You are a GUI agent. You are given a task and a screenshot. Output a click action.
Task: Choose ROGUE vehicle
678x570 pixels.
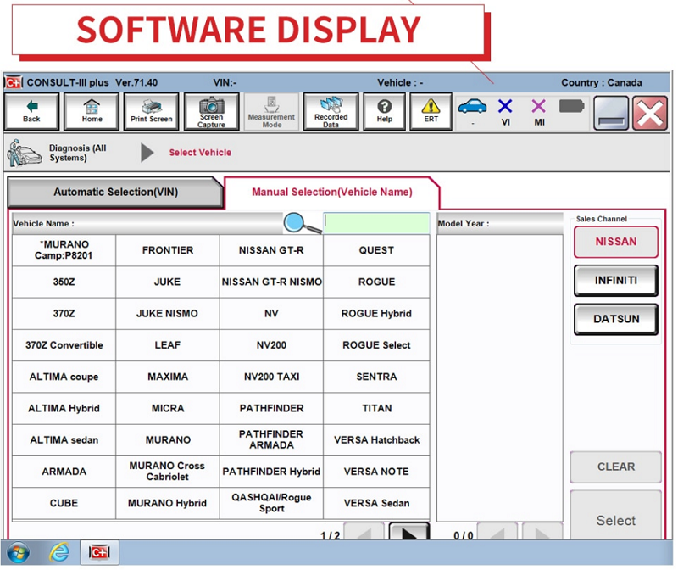pyautogui.click(x=376, y=282)
